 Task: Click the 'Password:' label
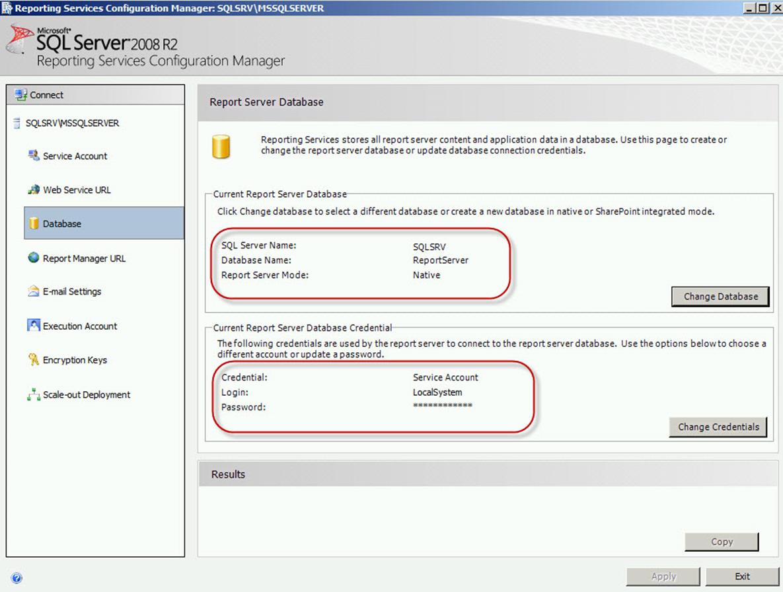click(x=243, y=407)
